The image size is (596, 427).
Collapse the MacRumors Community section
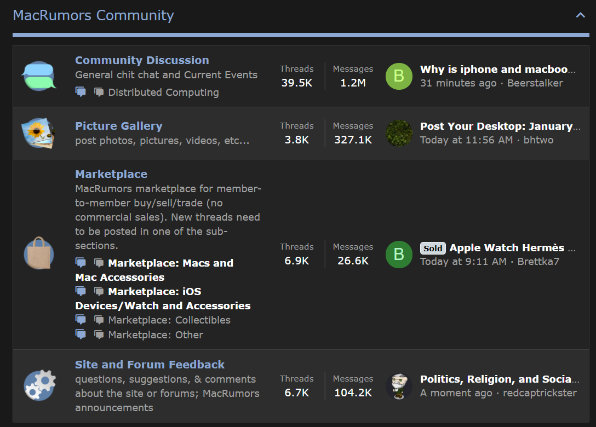click(x=580, y=15)
